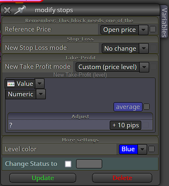The height and width of the screenshot is (186, 169).
Task: Click the red Delete button
Action: 122,178
